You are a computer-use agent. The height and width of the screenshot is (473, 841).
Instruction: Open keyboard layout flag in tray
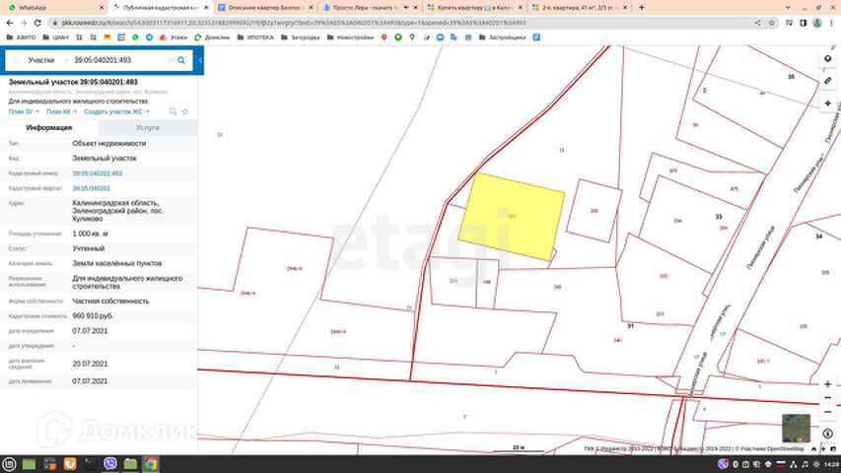781,464
